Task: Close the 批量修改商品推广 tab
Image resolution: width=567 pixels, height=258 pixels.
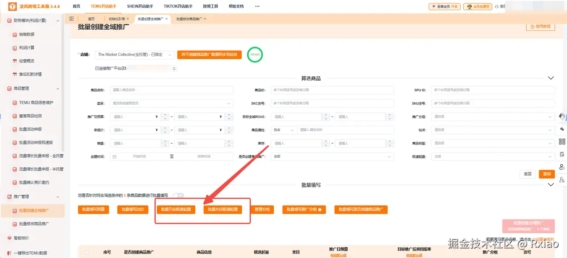Action: 205,19
